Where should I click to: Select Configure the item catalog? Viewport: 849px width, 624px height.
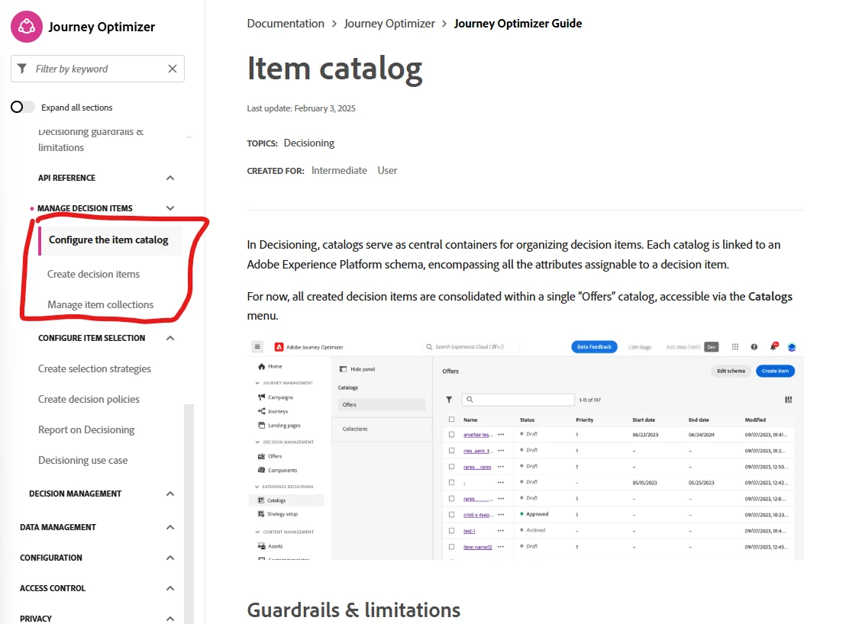(109, 240)
